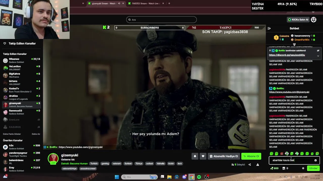
Task: Click the valorant tag
Action: [117, 164]
